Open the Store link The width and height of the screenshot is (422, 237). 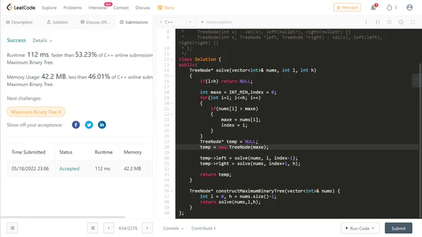tap(166, 8)
